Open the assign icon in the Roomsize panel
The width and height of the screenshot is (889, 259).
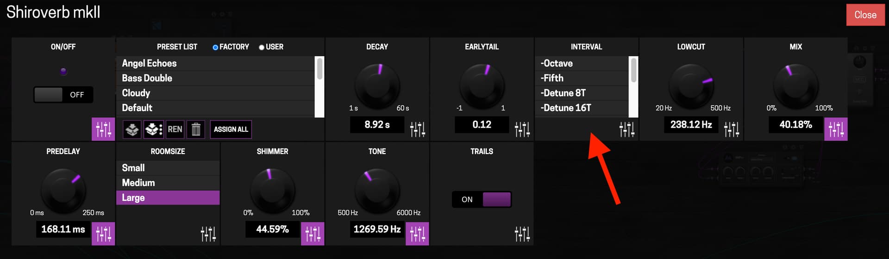tap(208, 234)
